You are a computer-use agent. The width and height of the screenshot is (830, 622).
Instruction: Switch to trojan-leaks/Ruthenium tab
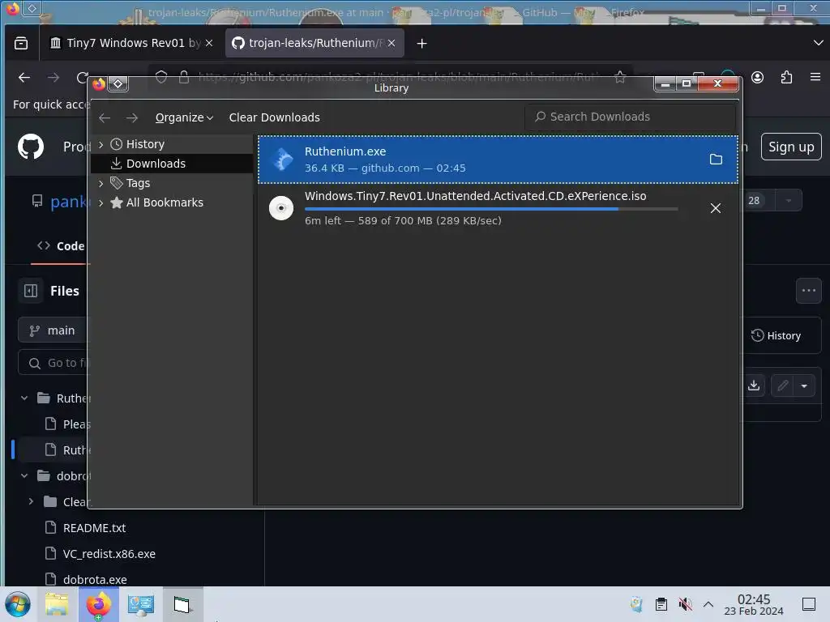point(314,43)
